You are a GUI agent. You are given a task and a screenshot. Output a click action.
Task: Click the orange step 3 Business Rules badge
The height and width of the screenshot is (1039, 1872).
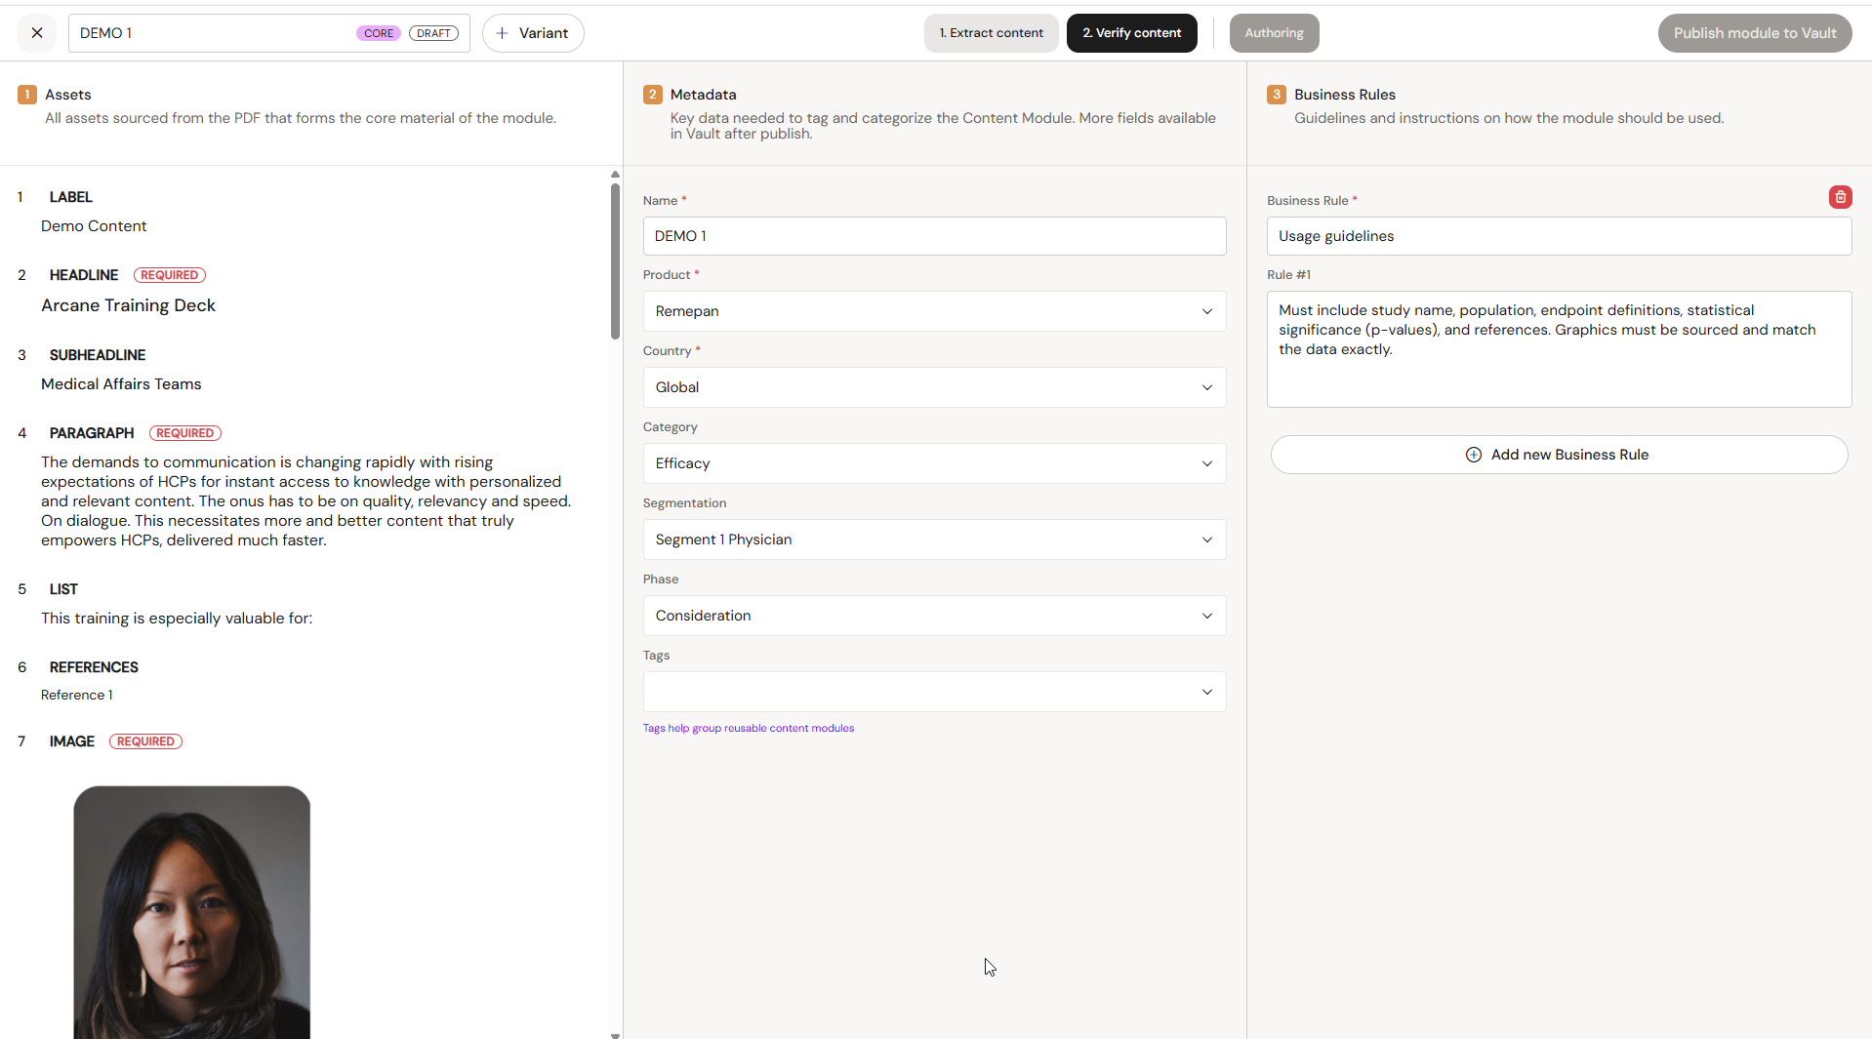[x=1277, y=95]
